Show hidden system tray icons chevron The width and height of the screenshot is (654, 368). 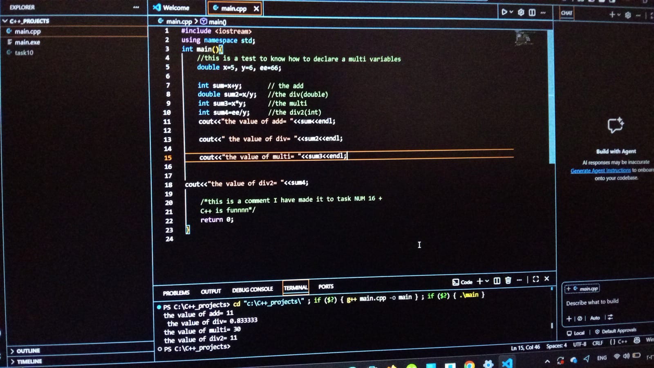[547, 361]
